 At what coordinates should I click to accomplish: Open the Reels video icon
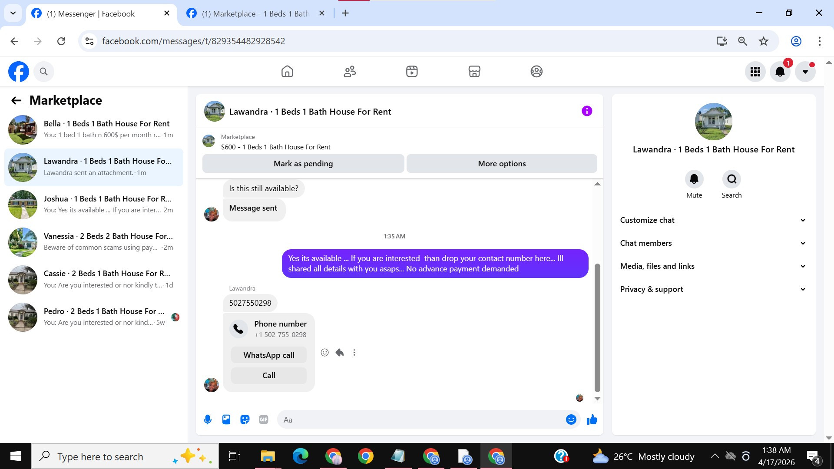tap(412, 71)
